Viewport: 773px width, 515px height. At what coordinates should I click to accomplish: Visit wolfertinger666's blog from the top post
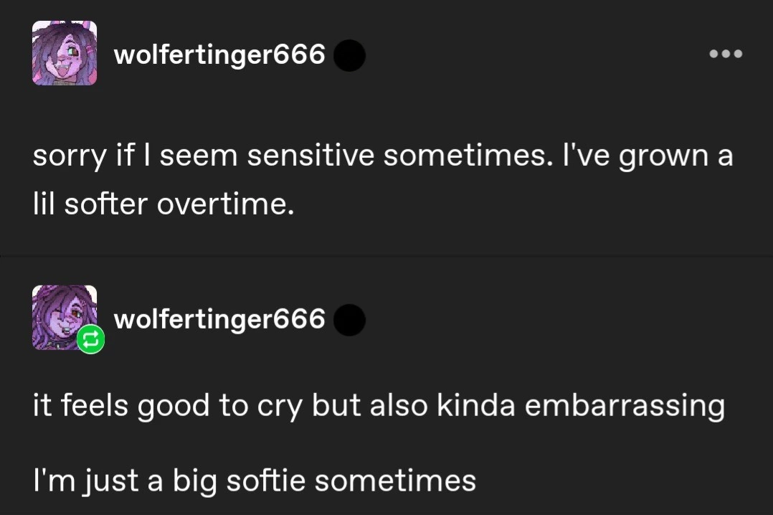[219, 54]
